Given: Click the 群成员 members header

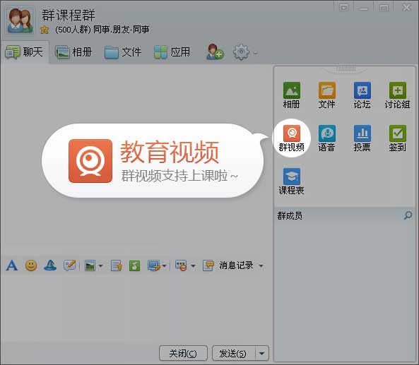Looking at the screenshot, I should 290,216.
